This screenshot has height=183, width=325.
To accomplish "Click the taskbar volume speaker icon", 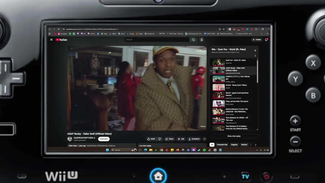I will (x=268, y=150).
